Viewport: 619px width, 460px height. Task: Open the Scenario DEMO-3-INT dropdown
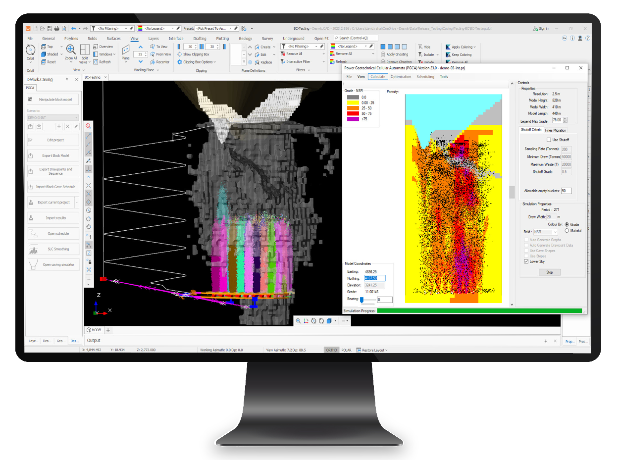[x=52, y=117]
